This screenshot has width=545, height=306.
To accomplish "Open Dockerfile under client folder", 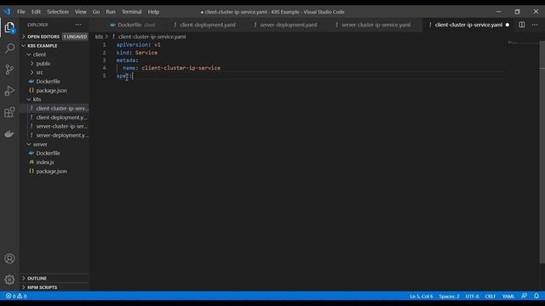I will (48, 82).
